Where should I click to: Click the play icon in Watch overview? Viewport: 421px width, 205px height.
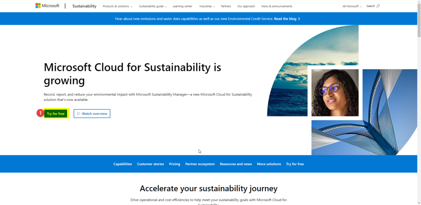pyautogui.click(x=79, y=114)
